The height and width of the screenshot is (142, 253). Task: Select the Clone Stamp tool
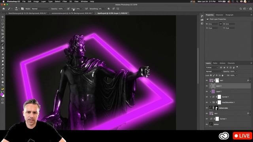click(x=3, y=48)
